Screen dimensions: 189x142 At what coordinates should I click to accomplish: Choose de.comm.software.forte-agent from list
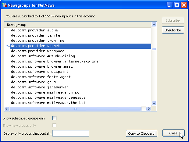(41, 77)
